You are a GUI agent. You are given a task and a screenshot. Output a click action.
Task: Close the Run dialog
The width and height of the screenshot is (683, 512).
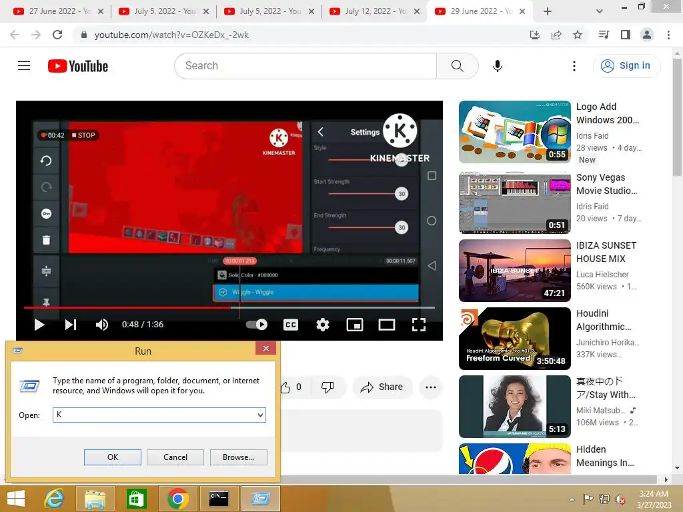[x=265, y=348]
